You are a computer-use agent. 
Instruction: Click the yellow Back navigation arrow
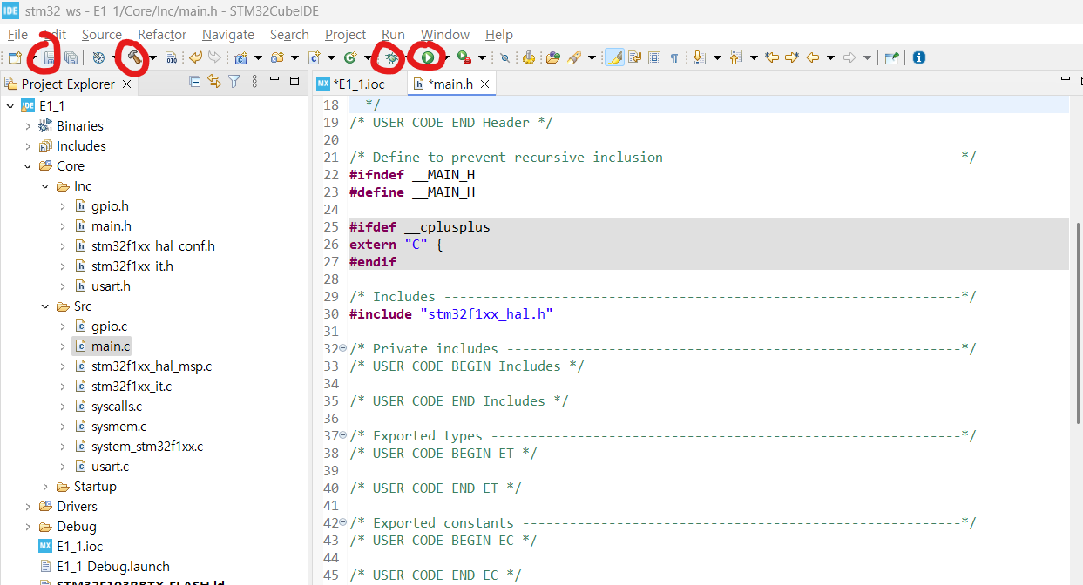click(813, 57)
